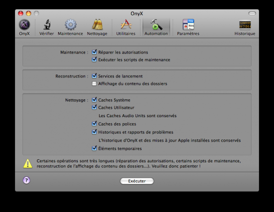Click the yellow warning triangle icon
This screenshot has width=274, height=212.
[x=28, y=163]
